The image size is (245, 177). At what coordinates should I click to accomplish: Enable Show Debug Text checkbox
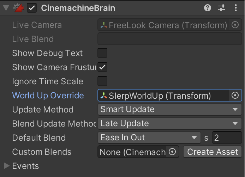[x=102, y=53]
